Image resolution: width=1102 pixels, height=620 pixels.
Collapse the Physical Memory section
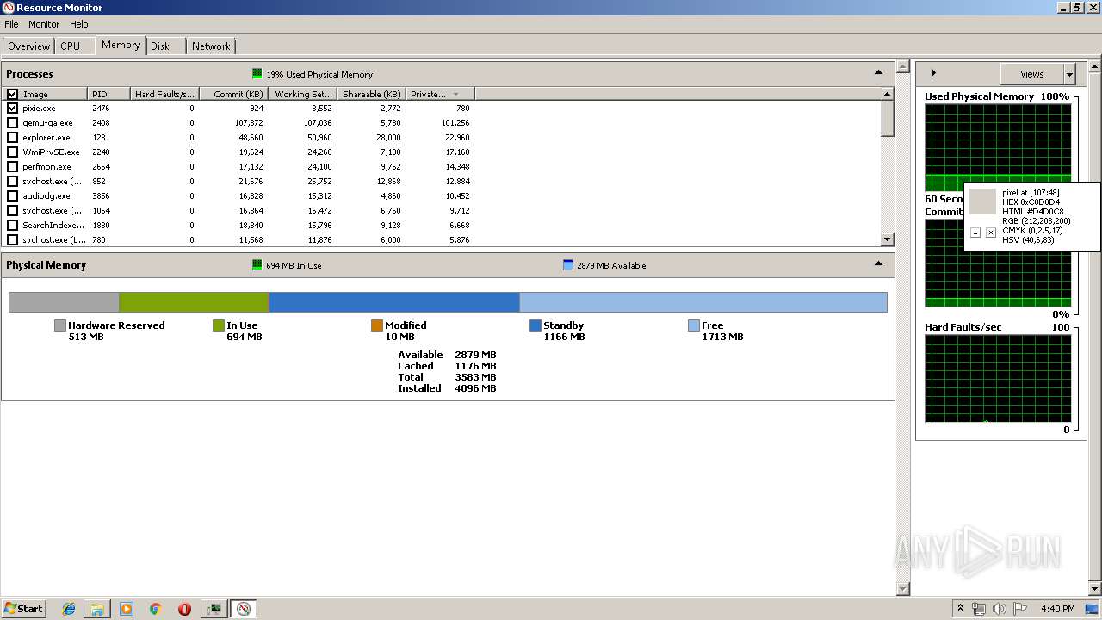coord(878,264)
